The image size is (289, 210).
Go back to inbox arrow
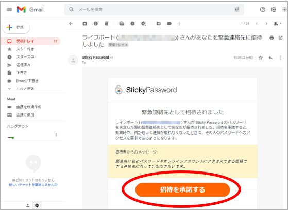pyautogui.click(x=71, y=23)
